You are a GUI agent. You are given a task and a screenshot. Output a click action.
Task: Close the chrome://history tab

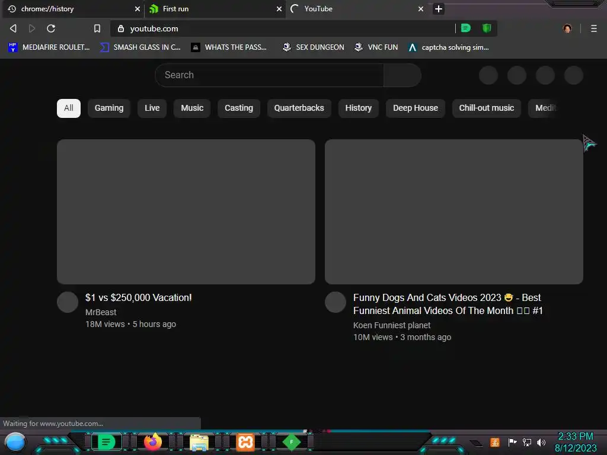click(x=137, y=9)
